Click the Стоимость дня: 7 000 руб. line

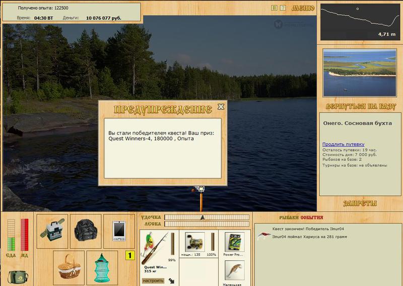[x=349, y=155]
